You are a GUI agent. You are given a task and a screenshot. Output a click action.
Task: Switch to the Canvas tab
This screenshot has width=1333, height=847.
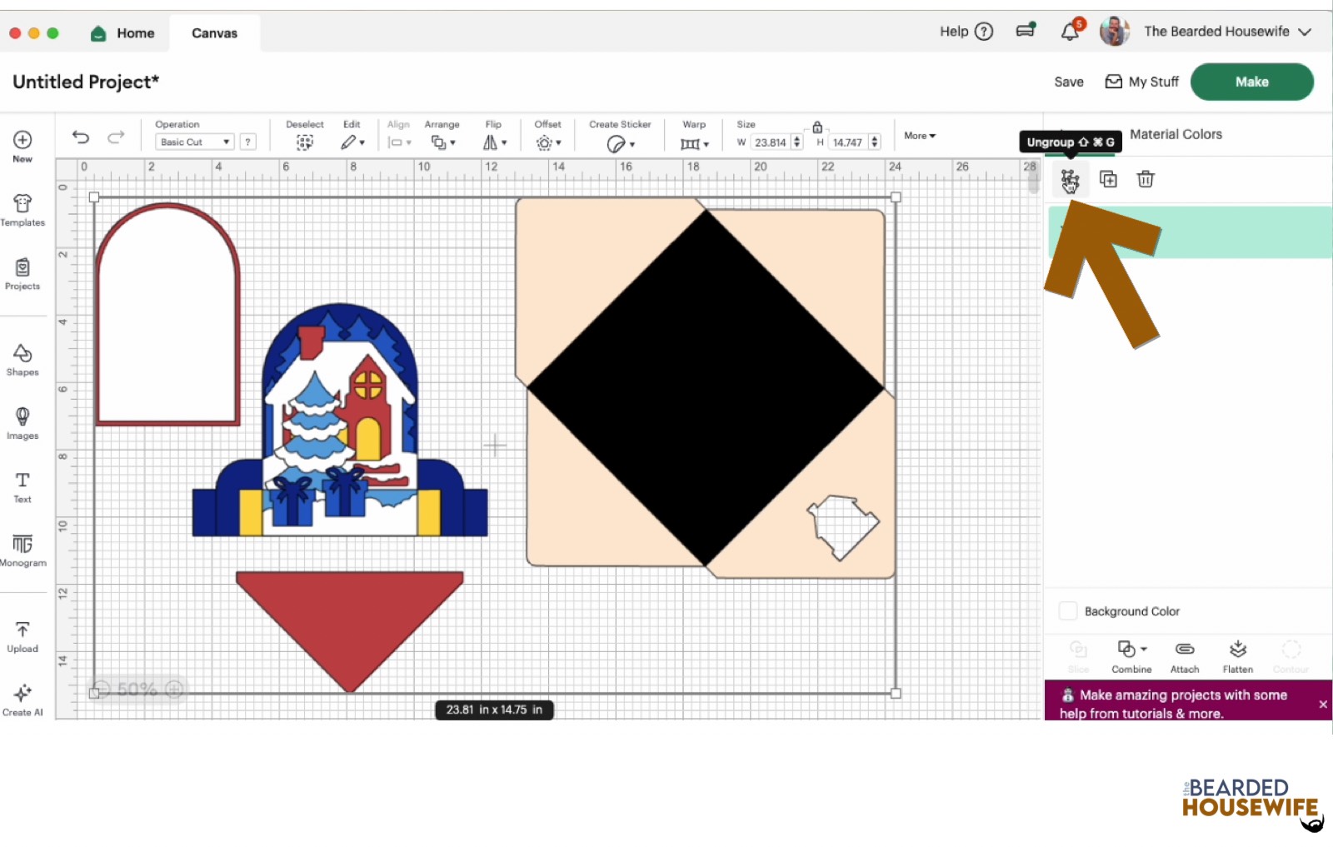coord(214,32)
